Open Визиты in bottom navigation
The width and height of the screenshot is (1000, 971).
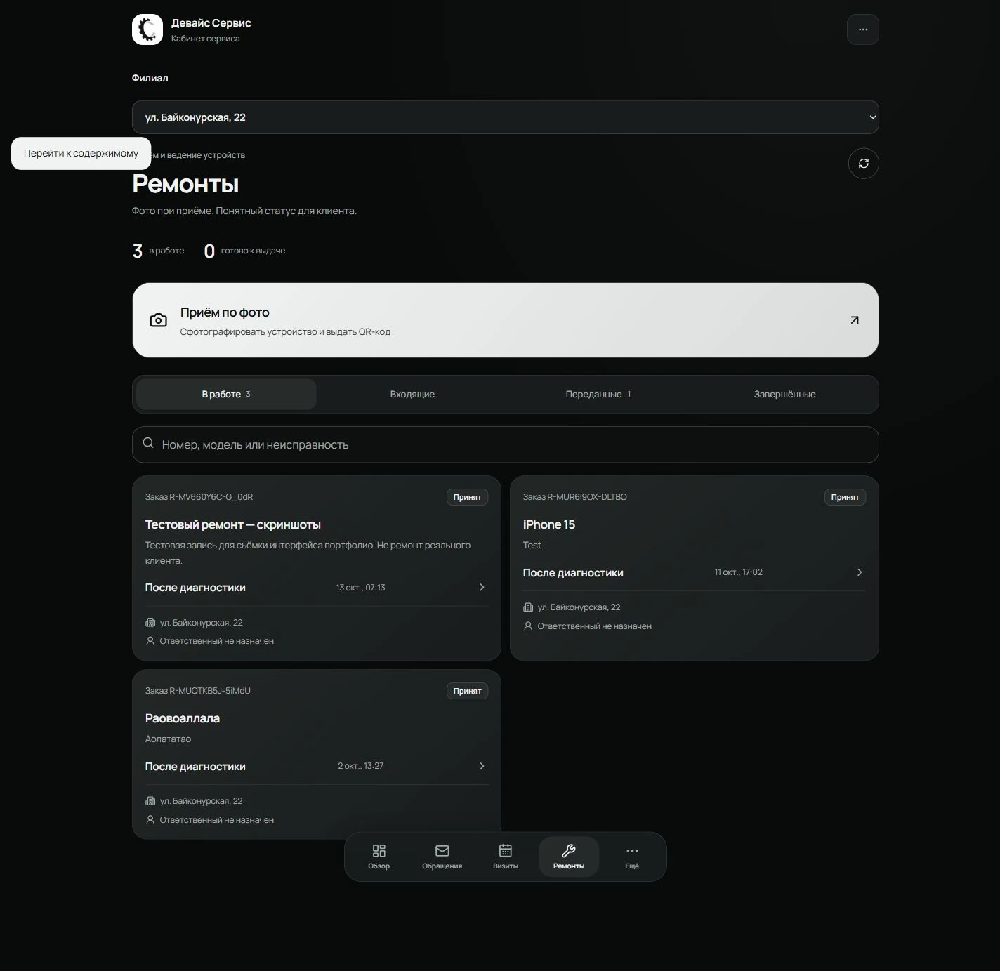(x=506, y=857)
